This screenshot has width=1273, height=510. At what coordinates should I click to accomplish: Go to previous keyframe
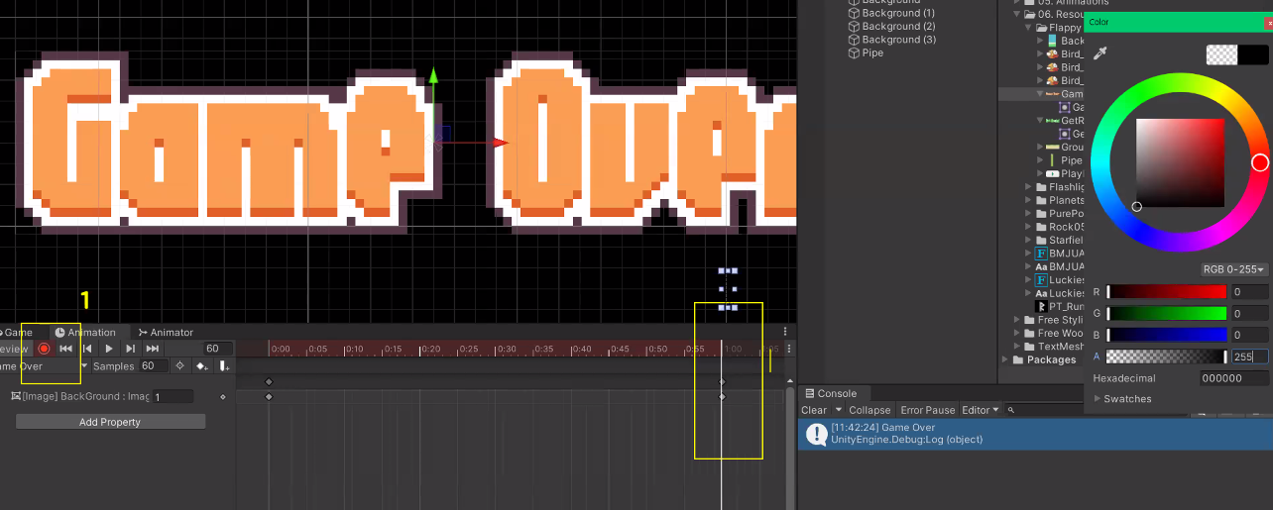click(x=87, y=349)
